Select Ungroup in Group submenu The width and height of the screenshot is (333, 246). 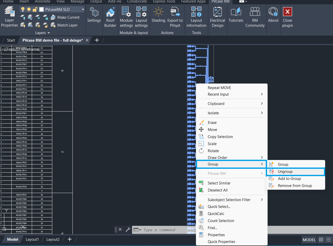click(296, 172)
